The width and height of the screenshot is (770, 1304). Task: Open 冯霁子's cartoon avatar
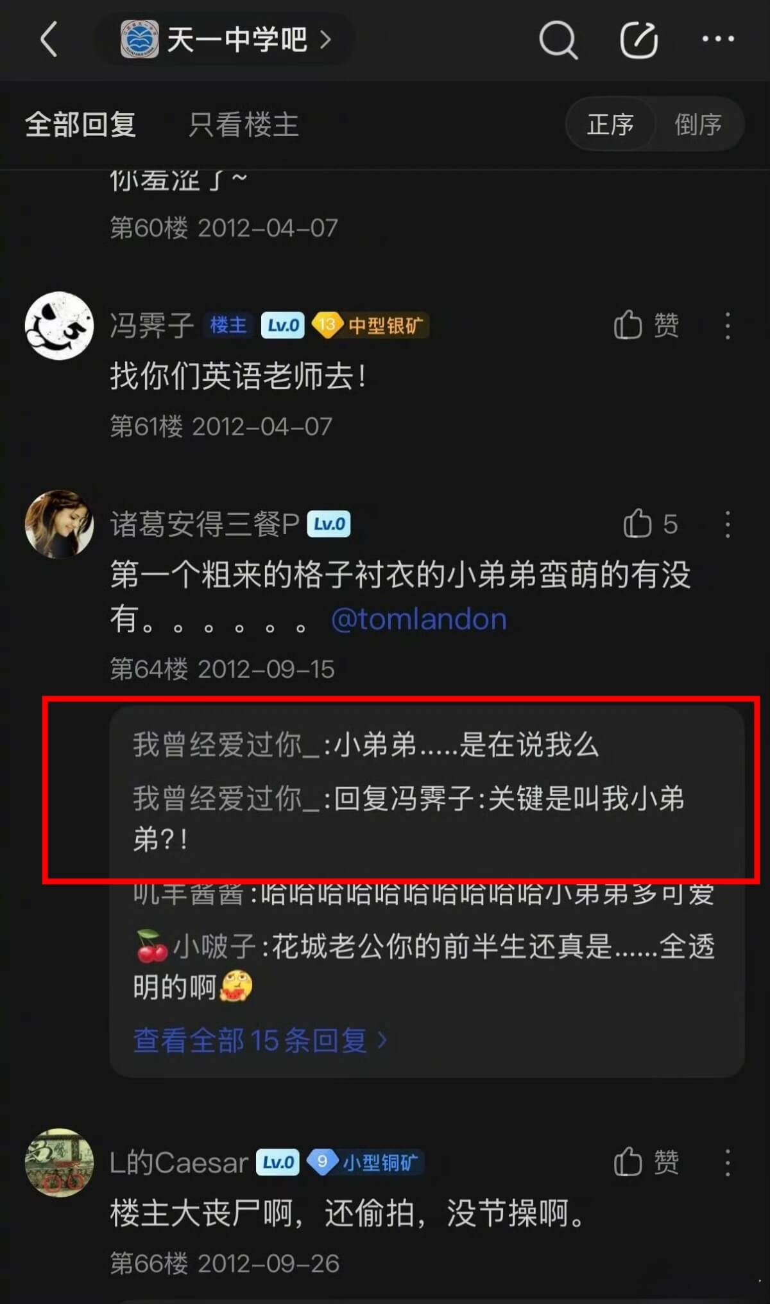point(59,326)
